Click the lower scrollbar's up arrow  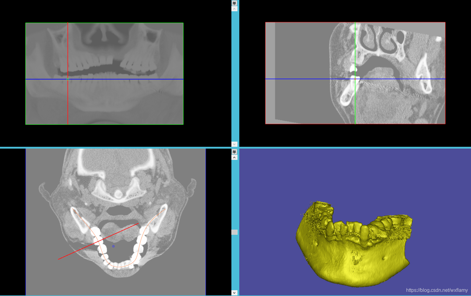click(x=234, y=157)
